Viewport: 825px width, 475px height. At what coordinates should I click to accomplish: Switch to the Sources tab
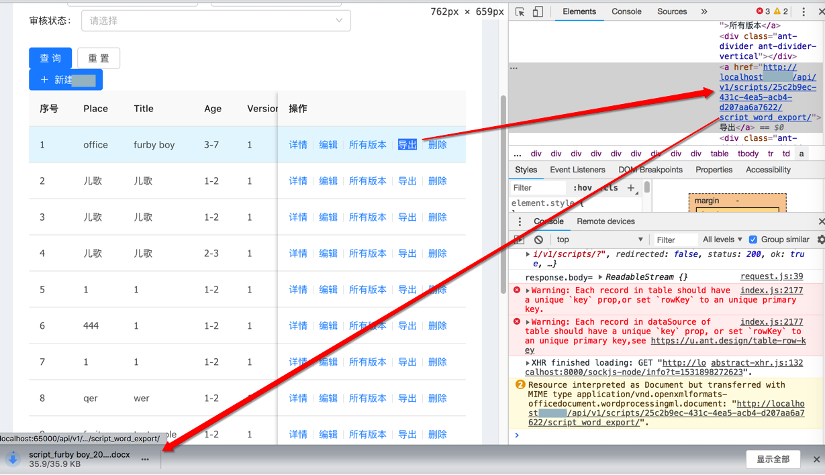(x=672, y=11)
